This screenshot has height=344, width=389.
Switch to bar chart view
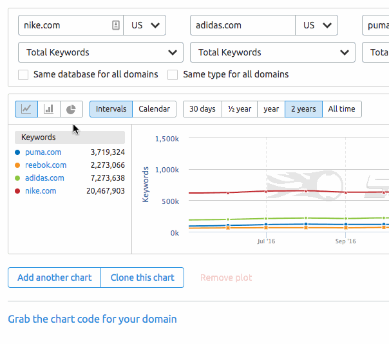point(49,109)
